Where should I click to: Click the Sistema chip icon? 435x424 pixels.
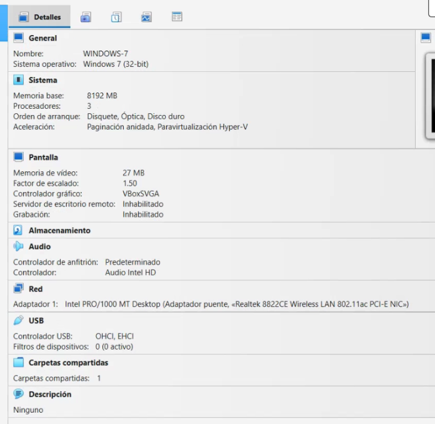[x=19, y=80]
